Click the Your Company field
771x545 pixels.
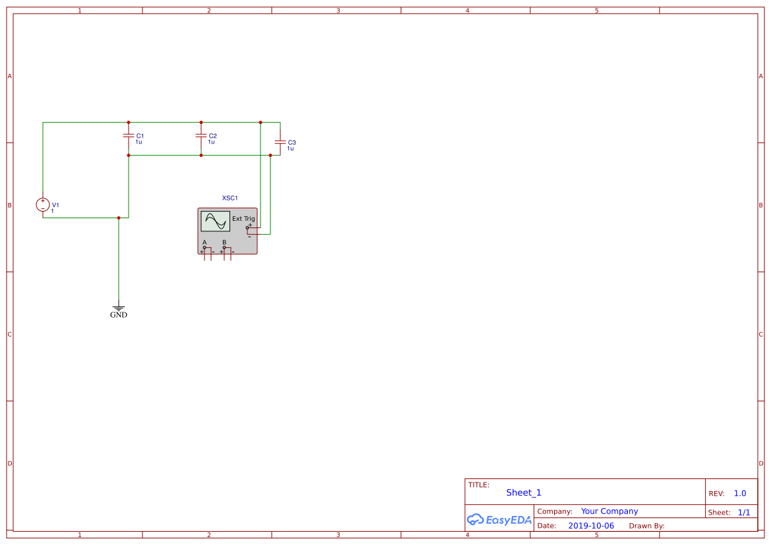click(x=609, y=511)
